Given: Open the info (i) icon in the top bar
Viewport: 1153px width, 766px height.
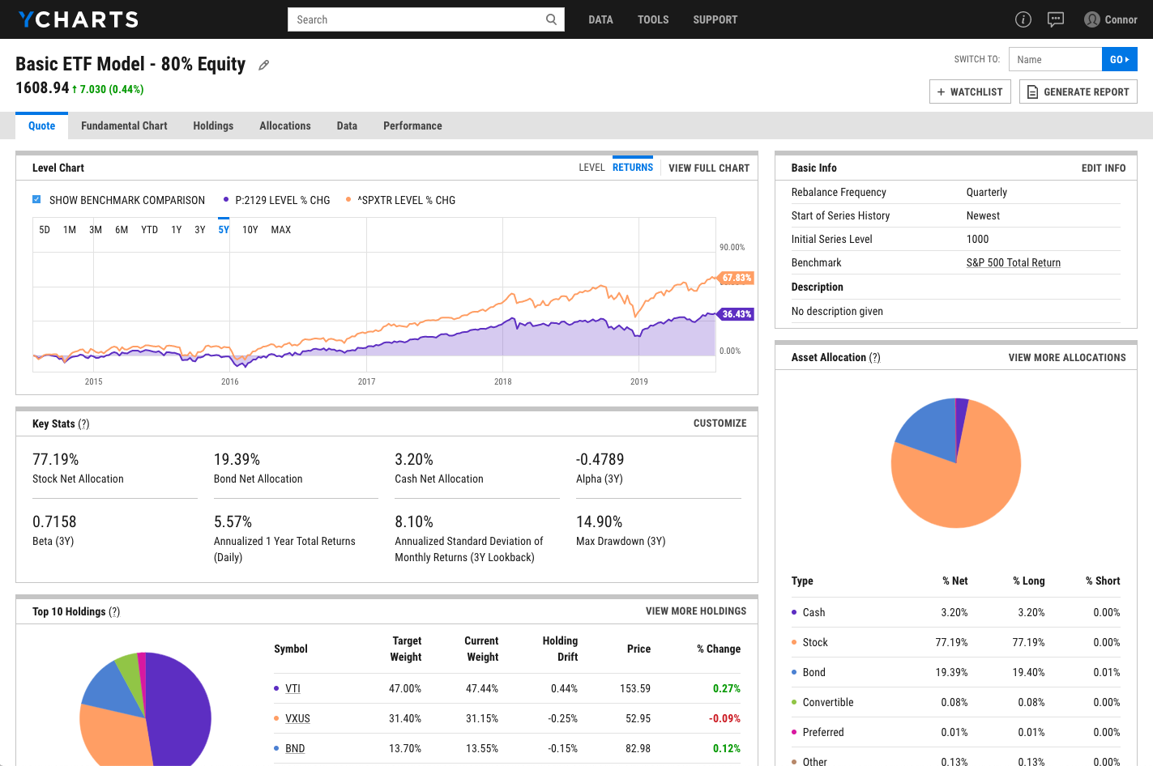Looking at the screenshot, I should [1023, 19].
